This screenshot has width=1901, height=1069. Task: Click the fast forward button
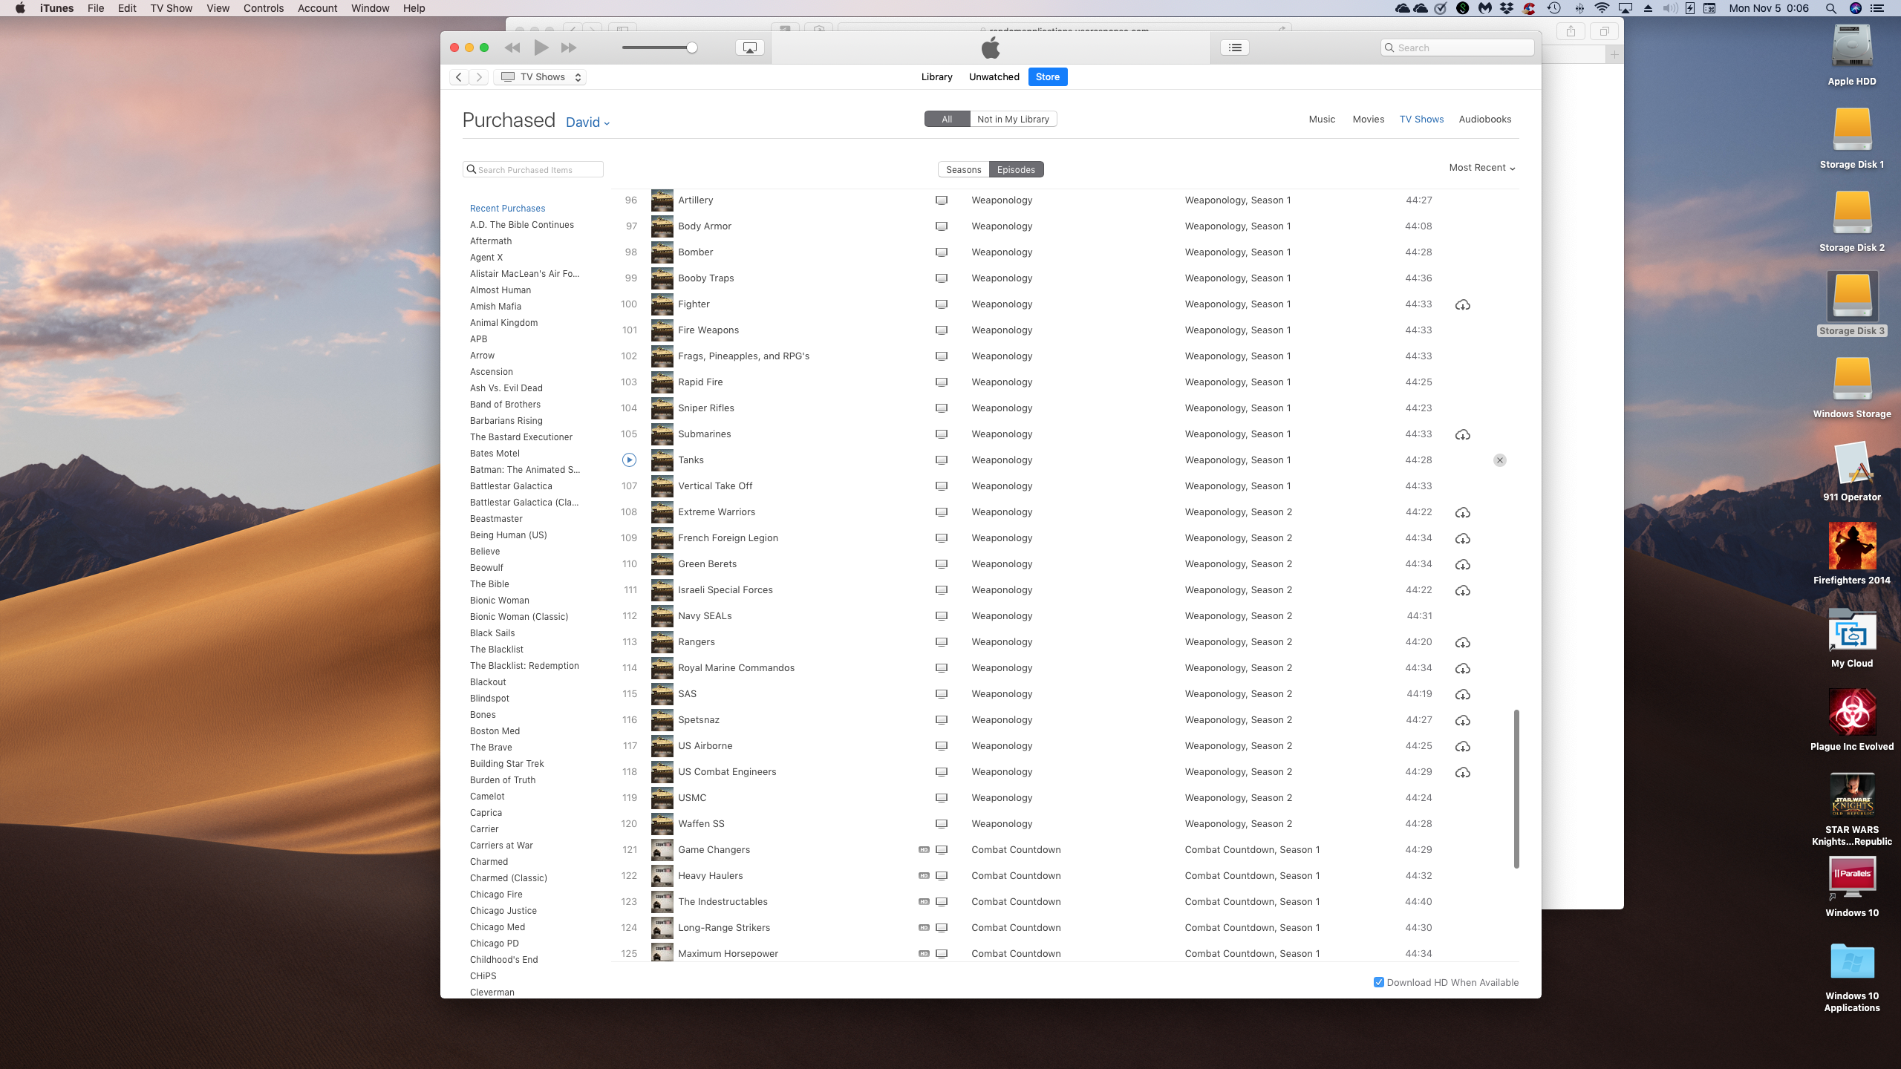click(x=569, y=48)
